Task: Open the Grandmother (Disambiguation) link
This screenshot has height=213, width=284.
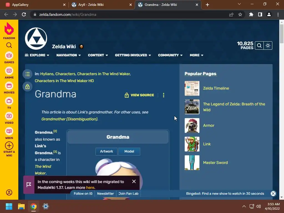Action: coord(70,119)
